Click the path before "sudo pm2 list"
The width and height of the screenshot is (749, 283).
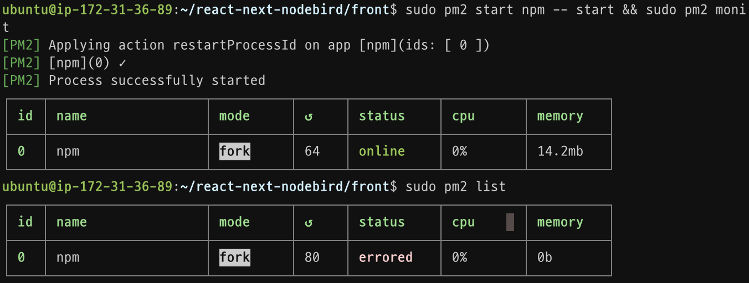click(285, 187)
